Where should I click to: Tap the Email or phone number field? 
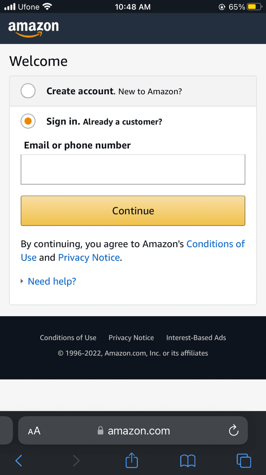coord(133,169)
